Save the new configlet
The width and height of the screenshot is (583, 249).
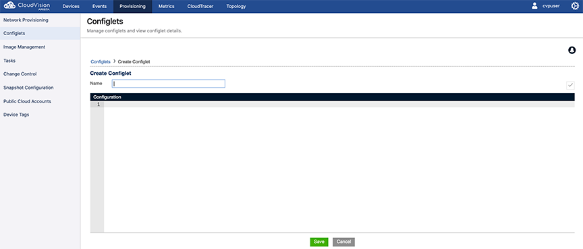pyautogui.click(x=319, y=242)
